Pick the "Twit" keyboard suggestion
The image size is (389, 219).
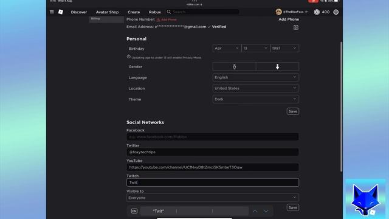(x=158, y=211)
